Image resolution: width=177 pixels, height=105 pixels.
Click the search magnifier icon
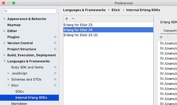pos(5,11)
